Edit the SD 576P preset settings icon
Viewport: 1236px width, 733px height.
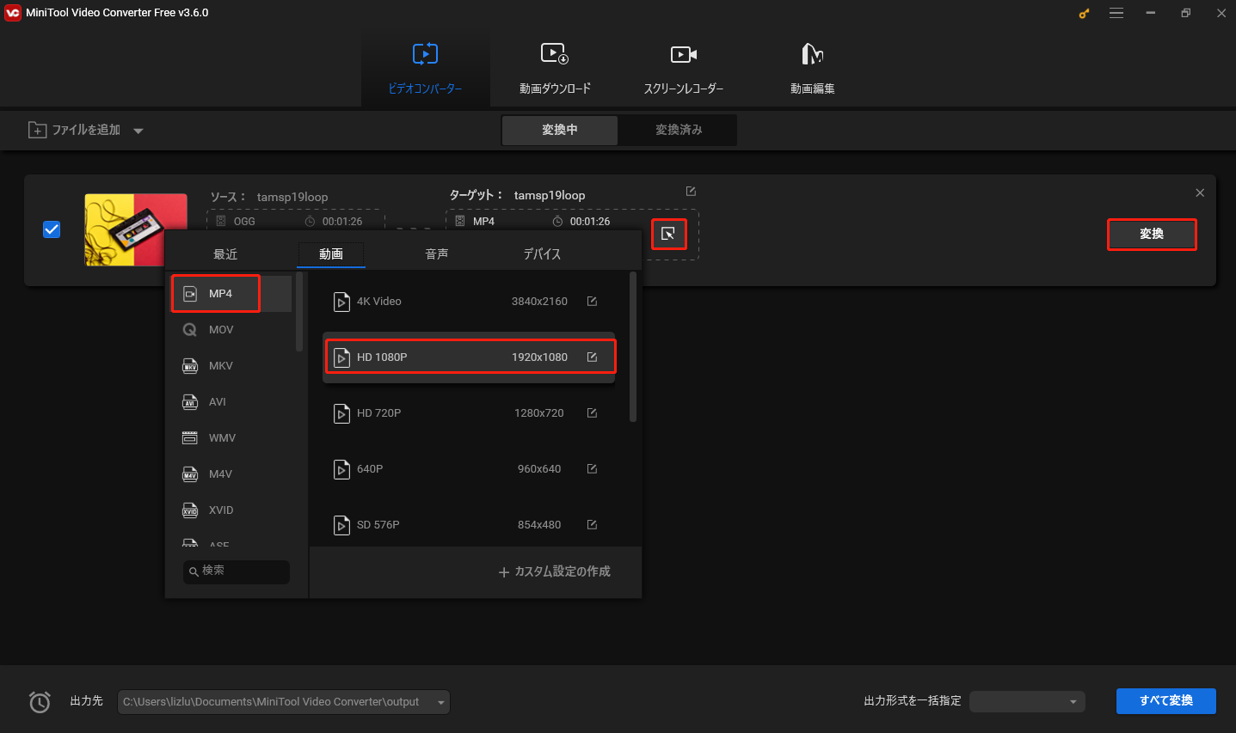coord(592,525)
